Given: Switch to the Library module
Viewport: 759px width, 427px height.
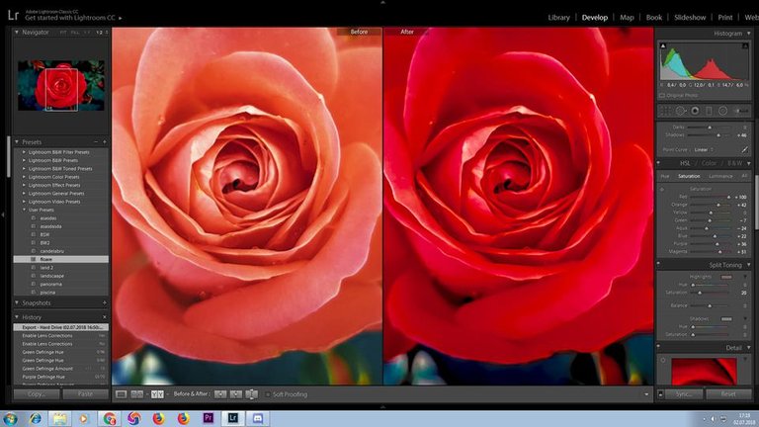Looking at the screenshot, I should tap(558, 17).
